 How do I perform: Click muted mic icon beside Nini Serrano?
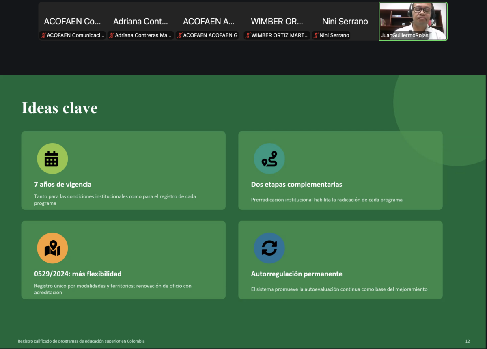pyautogui.click(x=316, y=35)
